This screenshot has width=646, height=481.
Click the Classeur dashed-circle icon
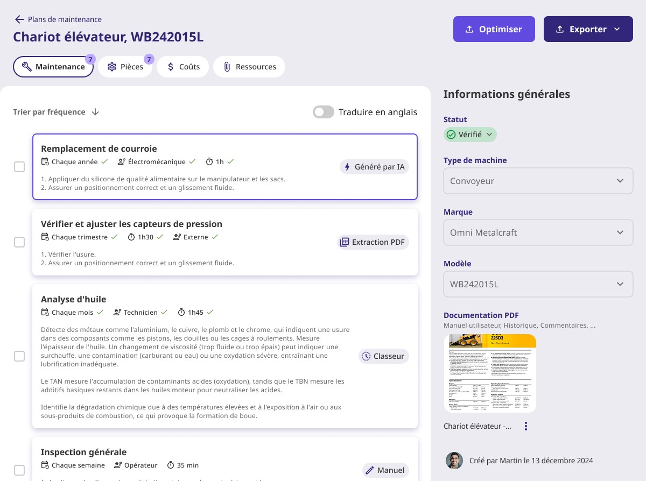point(367,356)
